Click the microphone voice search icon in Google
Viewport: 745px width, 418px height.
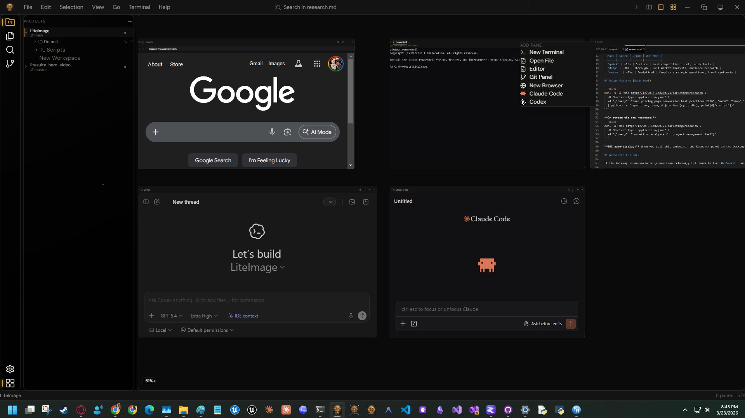[272, 132]
